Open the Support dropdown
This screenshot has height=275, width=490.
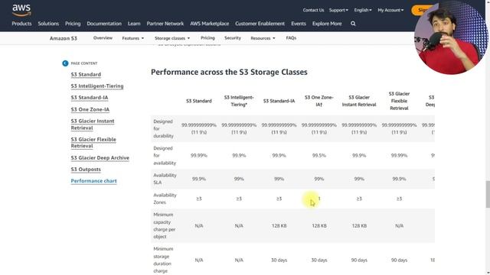(x=338, y=10)
